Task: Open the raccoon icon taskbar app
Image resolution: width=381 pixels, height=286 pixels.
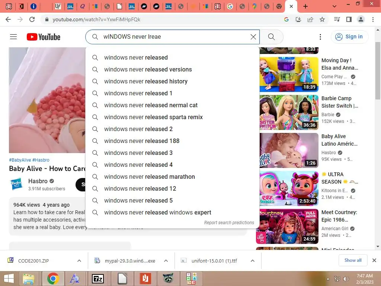Action: tap(168, 279)
